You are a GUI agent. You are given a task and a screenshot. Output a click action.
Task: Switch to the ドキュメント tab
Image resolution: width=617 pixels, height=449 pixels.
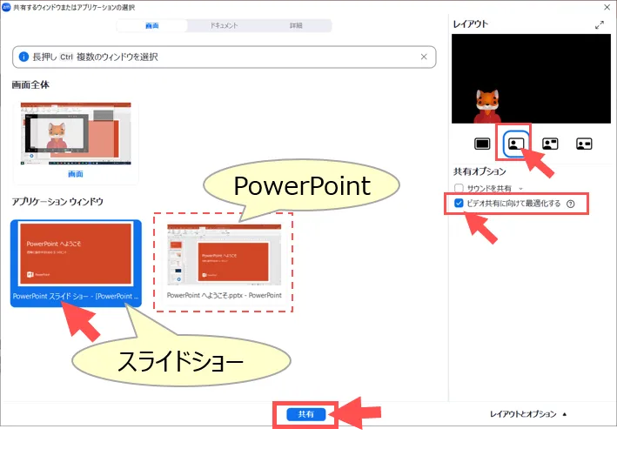click(224, 25)
